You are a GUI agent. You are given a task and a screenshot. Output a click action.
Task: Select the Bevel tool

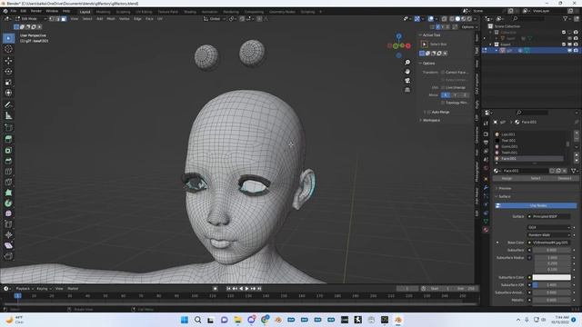[x=8, y=161]
